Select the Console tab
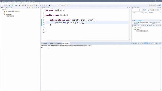The height and width of the screenshot is (91, 162). [x=66, y=43]
